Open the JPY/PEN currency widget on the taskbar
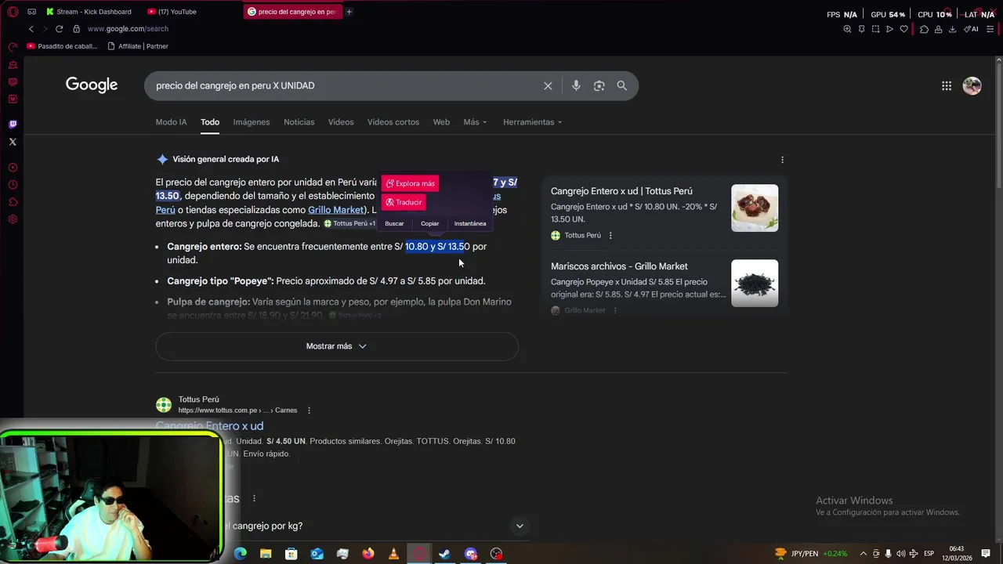Image resolution: width=1003 pixels, height=564 pixels. [811, 554]
